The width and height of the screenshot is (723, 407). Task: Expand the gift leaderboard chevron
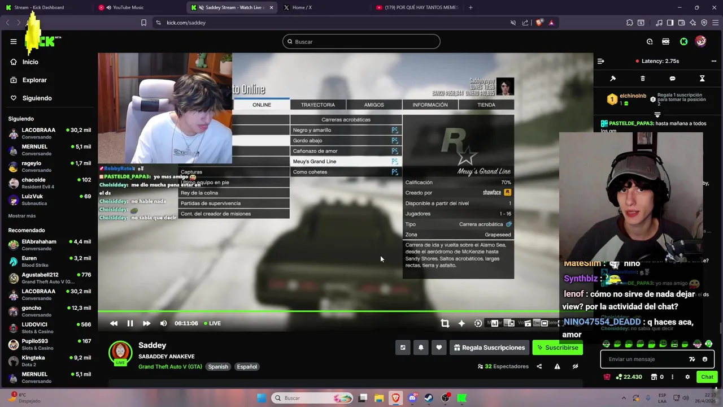point(657,115)
